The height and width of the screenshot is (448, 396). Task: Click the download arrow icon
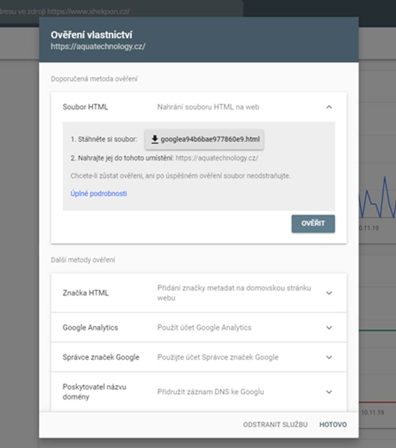(x=154, y=139)
